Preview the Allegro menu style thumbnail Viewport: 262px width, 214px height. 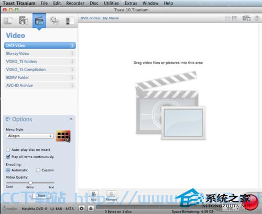pos(63,136)
